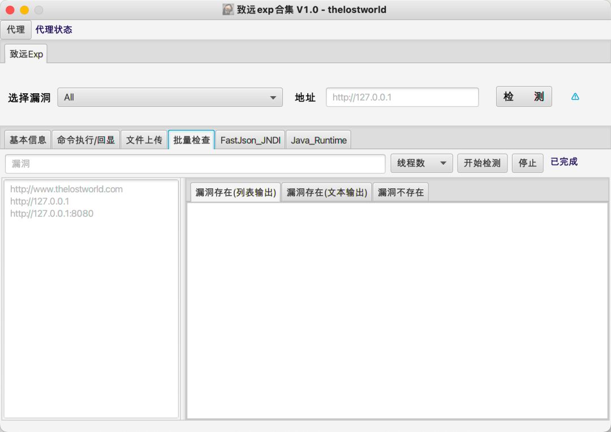
Task: Click the app avatar icon in title bar
Action: (x=228, y=10)
